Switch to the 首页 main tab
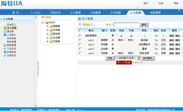Screen dimensions: 183x111 [15, 13]
